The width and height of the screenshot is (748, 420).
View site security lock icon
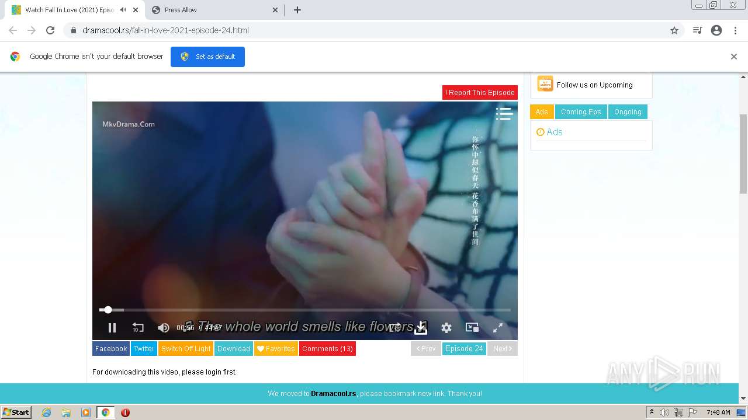tap(73, 30)
